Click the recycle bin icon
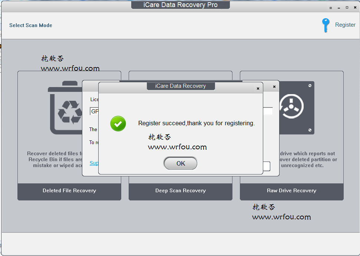Screen dimensions: 360x256 tap(65, 107)
